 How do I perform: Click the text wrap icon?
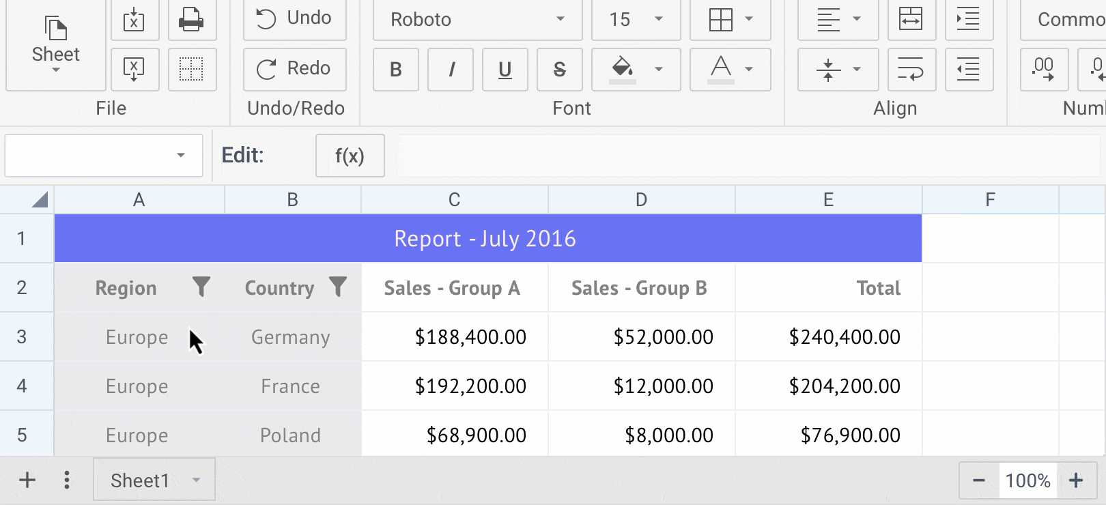coord(911,69)
